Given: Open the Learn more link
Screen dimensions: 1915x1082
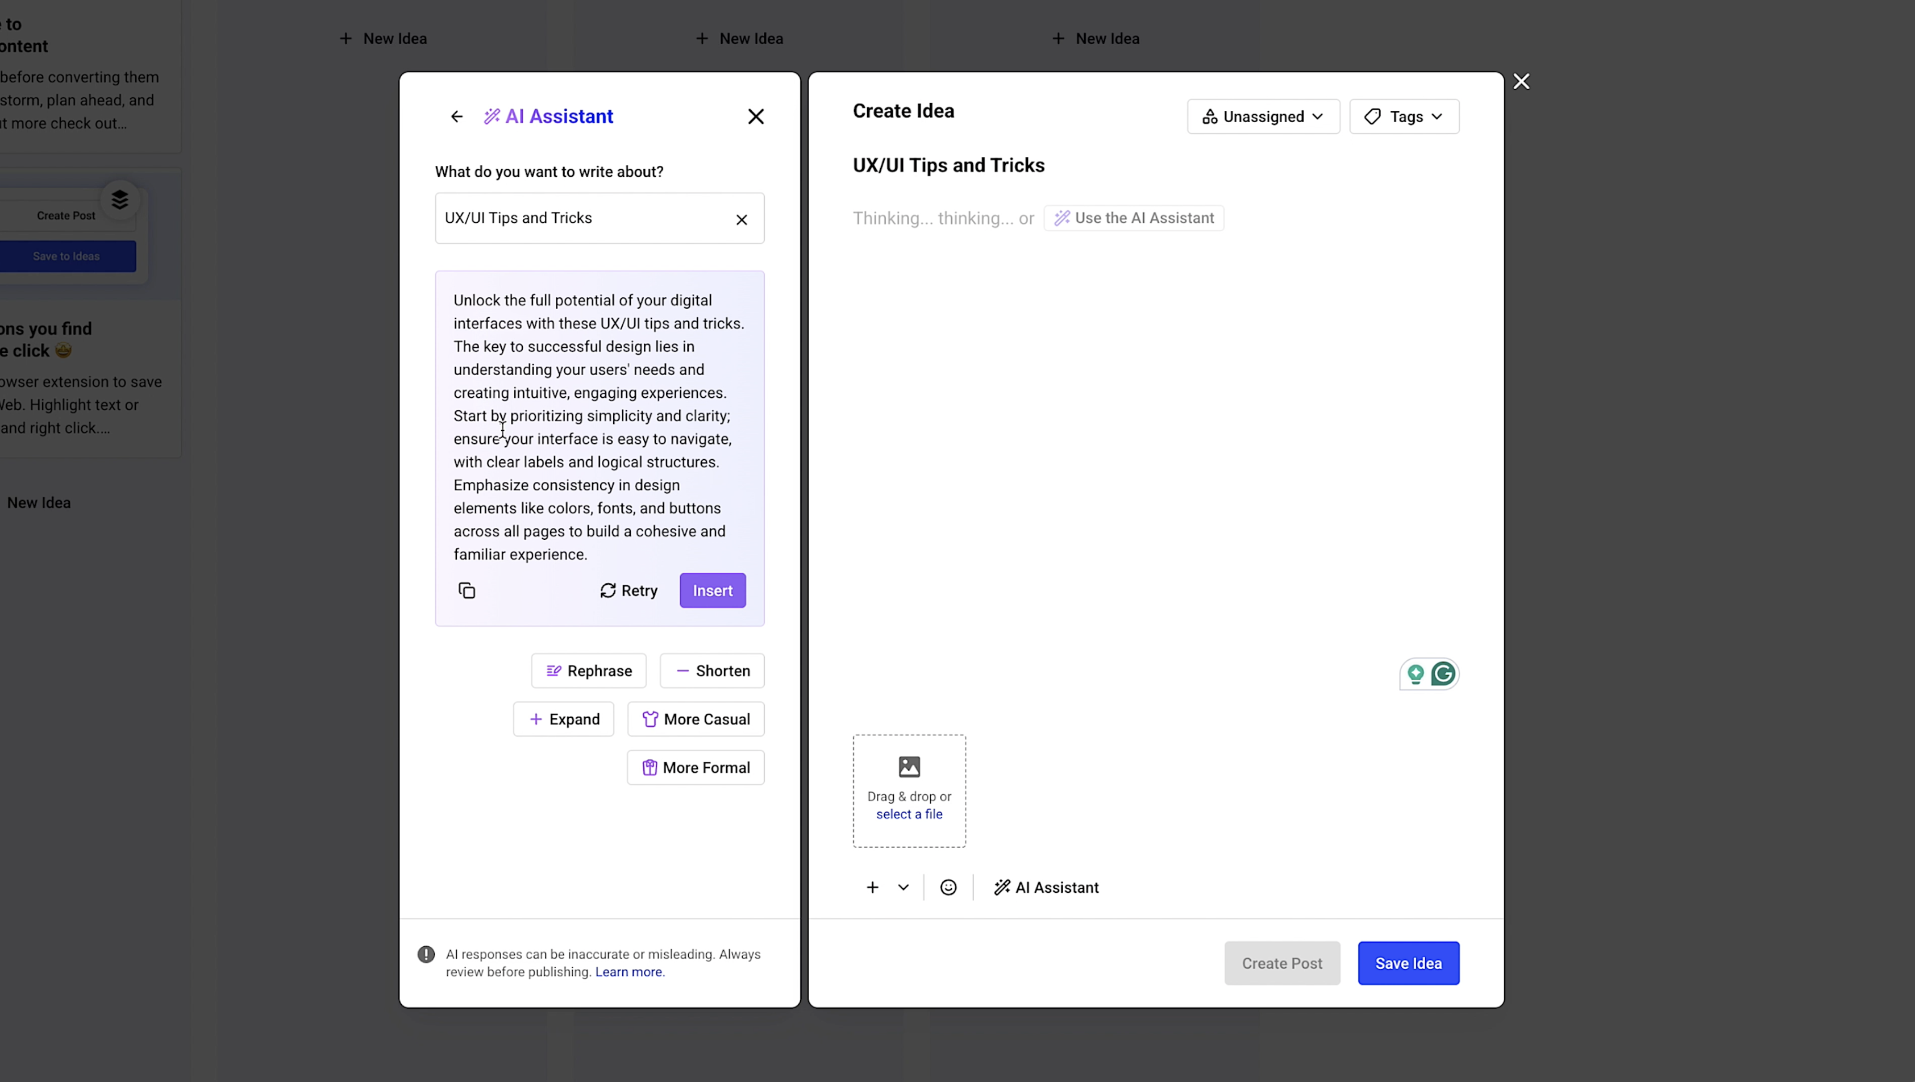Looking at the screenshot, I should [x=629, y=972].
